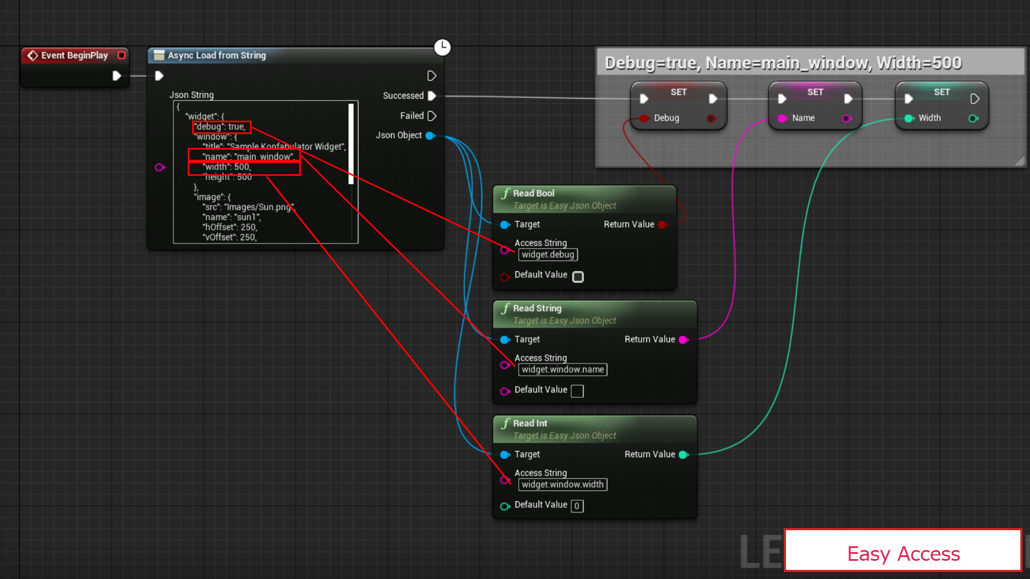The image size is (1030, 579).
Task: Click the Easy Access label box
Action: click(903, 552)
